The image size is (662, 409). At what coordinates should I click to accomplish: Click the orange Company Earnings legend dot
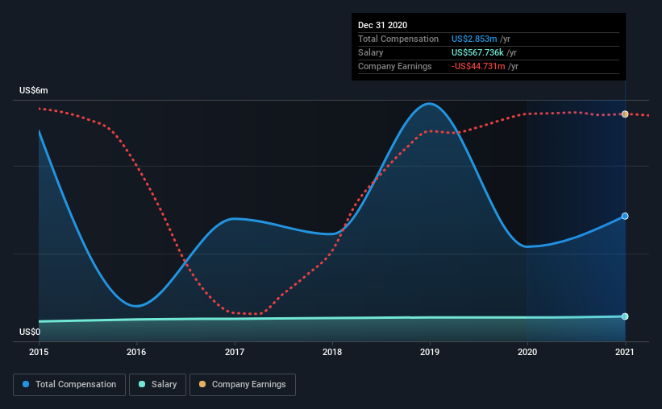(202, 384)
